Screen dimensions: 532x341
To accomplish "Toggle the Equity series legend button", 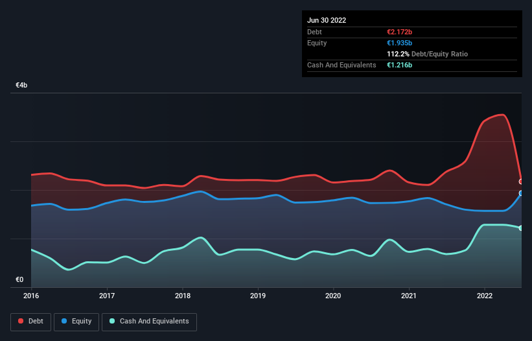I will [76, 322].
